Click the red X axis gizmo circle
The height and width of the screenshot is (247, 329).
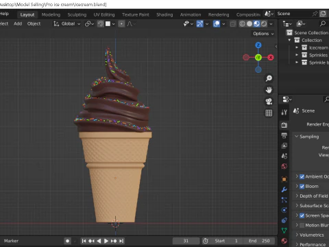coord(271,58)
